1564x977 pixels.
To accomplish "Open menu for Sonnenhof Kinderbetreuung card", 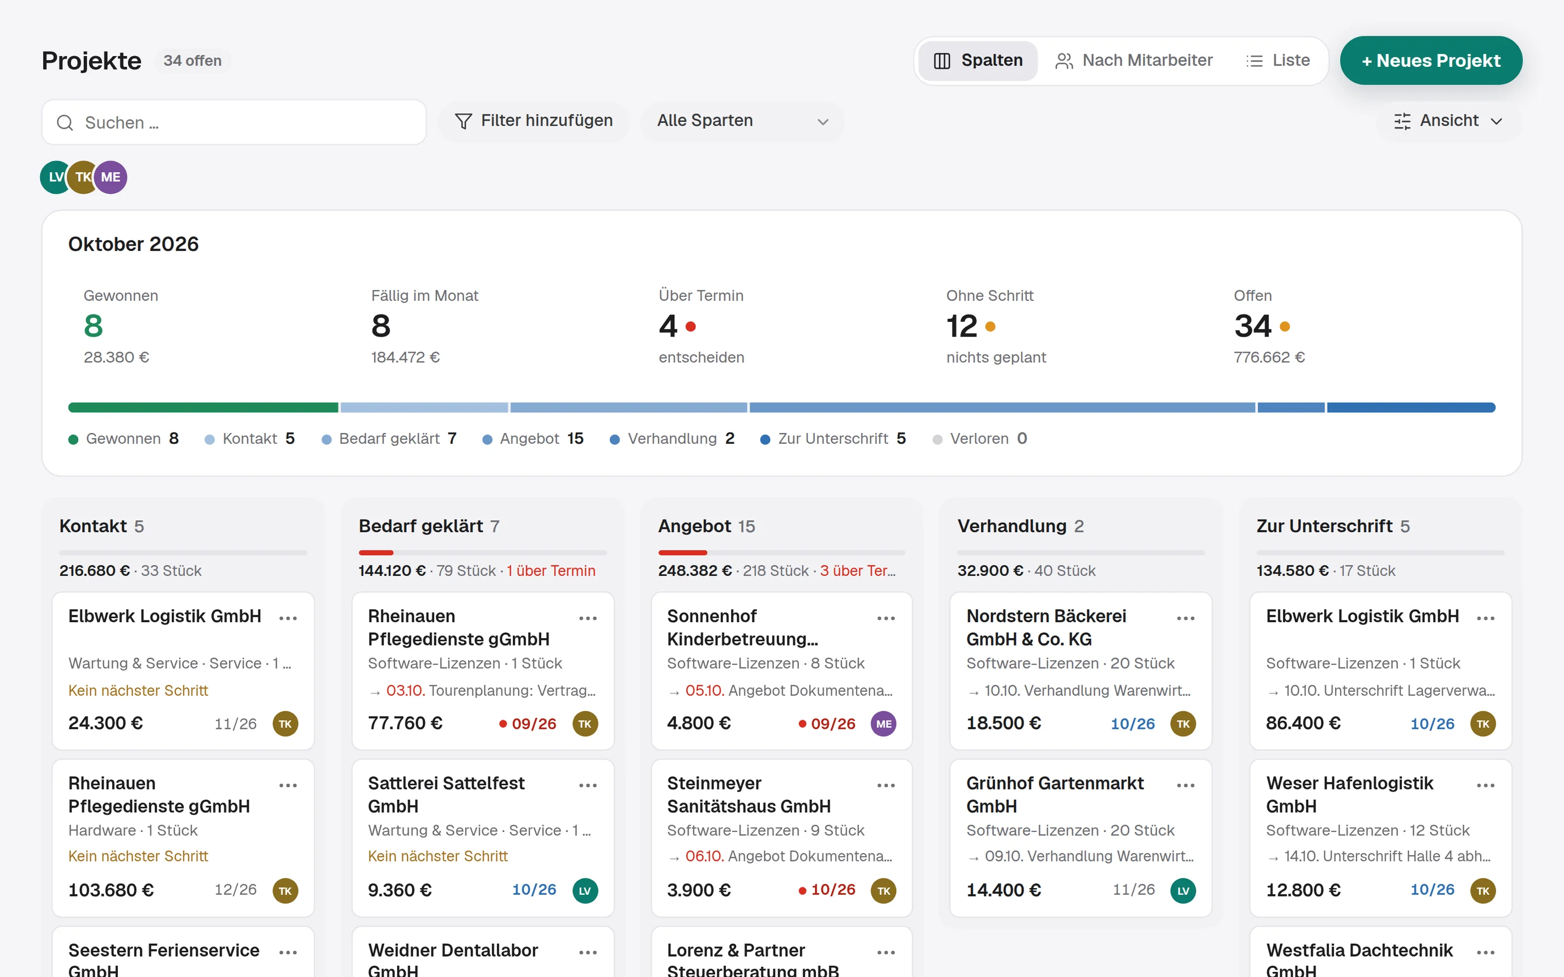I will pyautogui.click(x=886, y=618).
